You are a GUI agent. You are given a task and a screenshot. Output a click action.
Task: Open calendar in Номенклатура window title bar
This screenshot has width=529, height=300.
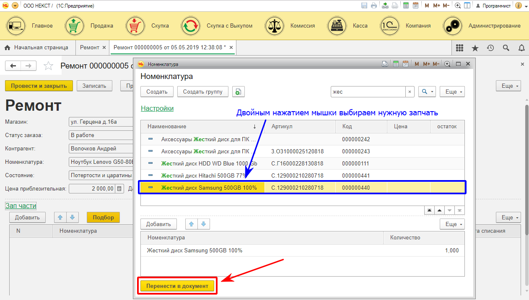pyautogui.click(x=405, y=64)
